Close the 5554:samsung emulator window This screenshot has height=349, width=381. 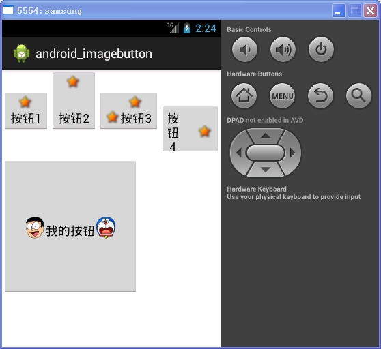coord(370,11)
